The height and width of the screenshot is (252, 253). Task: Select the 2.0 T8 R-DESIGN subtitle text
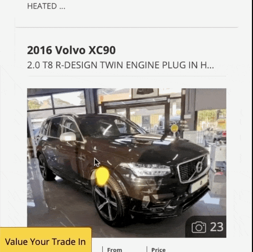tap(120, 65)
